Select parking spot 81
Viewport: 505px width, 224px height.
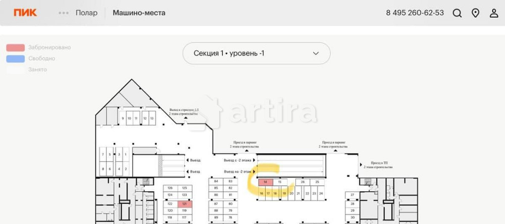point(230,195)
